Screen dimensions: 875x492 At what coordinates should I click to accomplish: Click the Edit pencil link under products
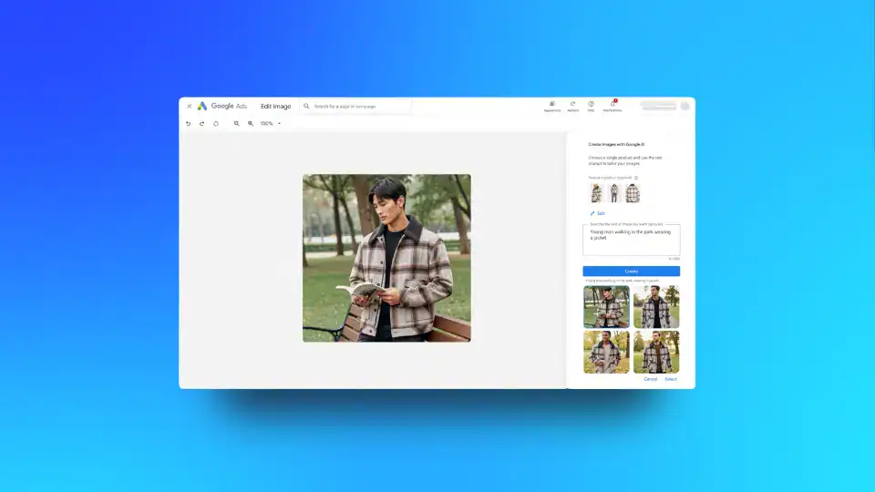pos(598,213)
